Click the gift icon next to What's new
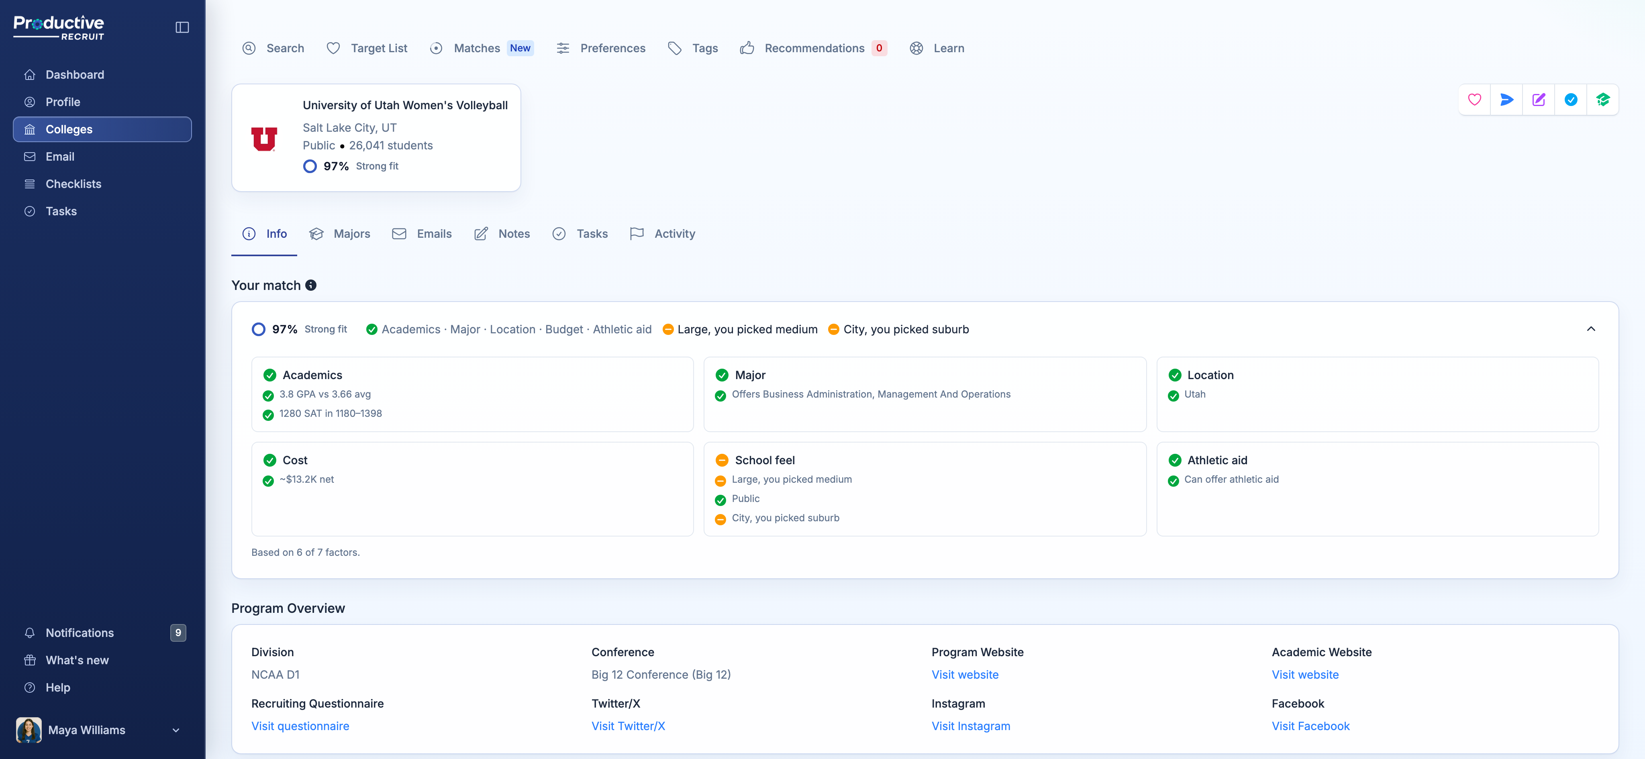The height and width of the screenshot is (759, 1645). point(29,660)
